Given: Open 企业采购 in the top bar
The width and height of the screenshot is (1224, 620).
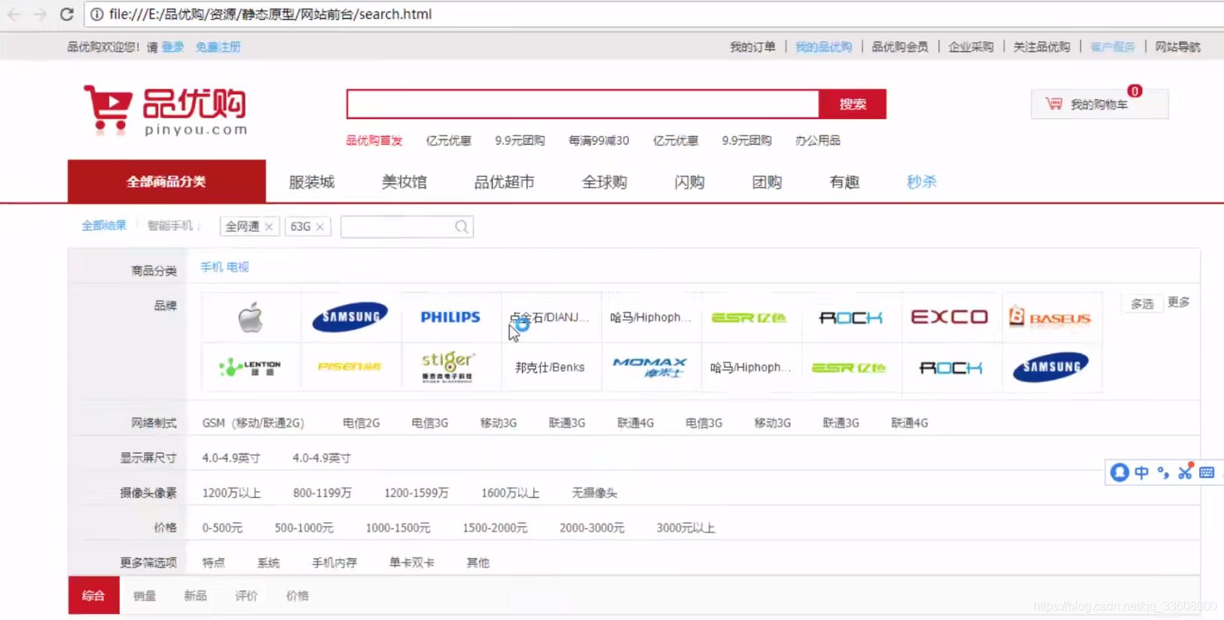Looking at the screenshot, I should [971, 47].
